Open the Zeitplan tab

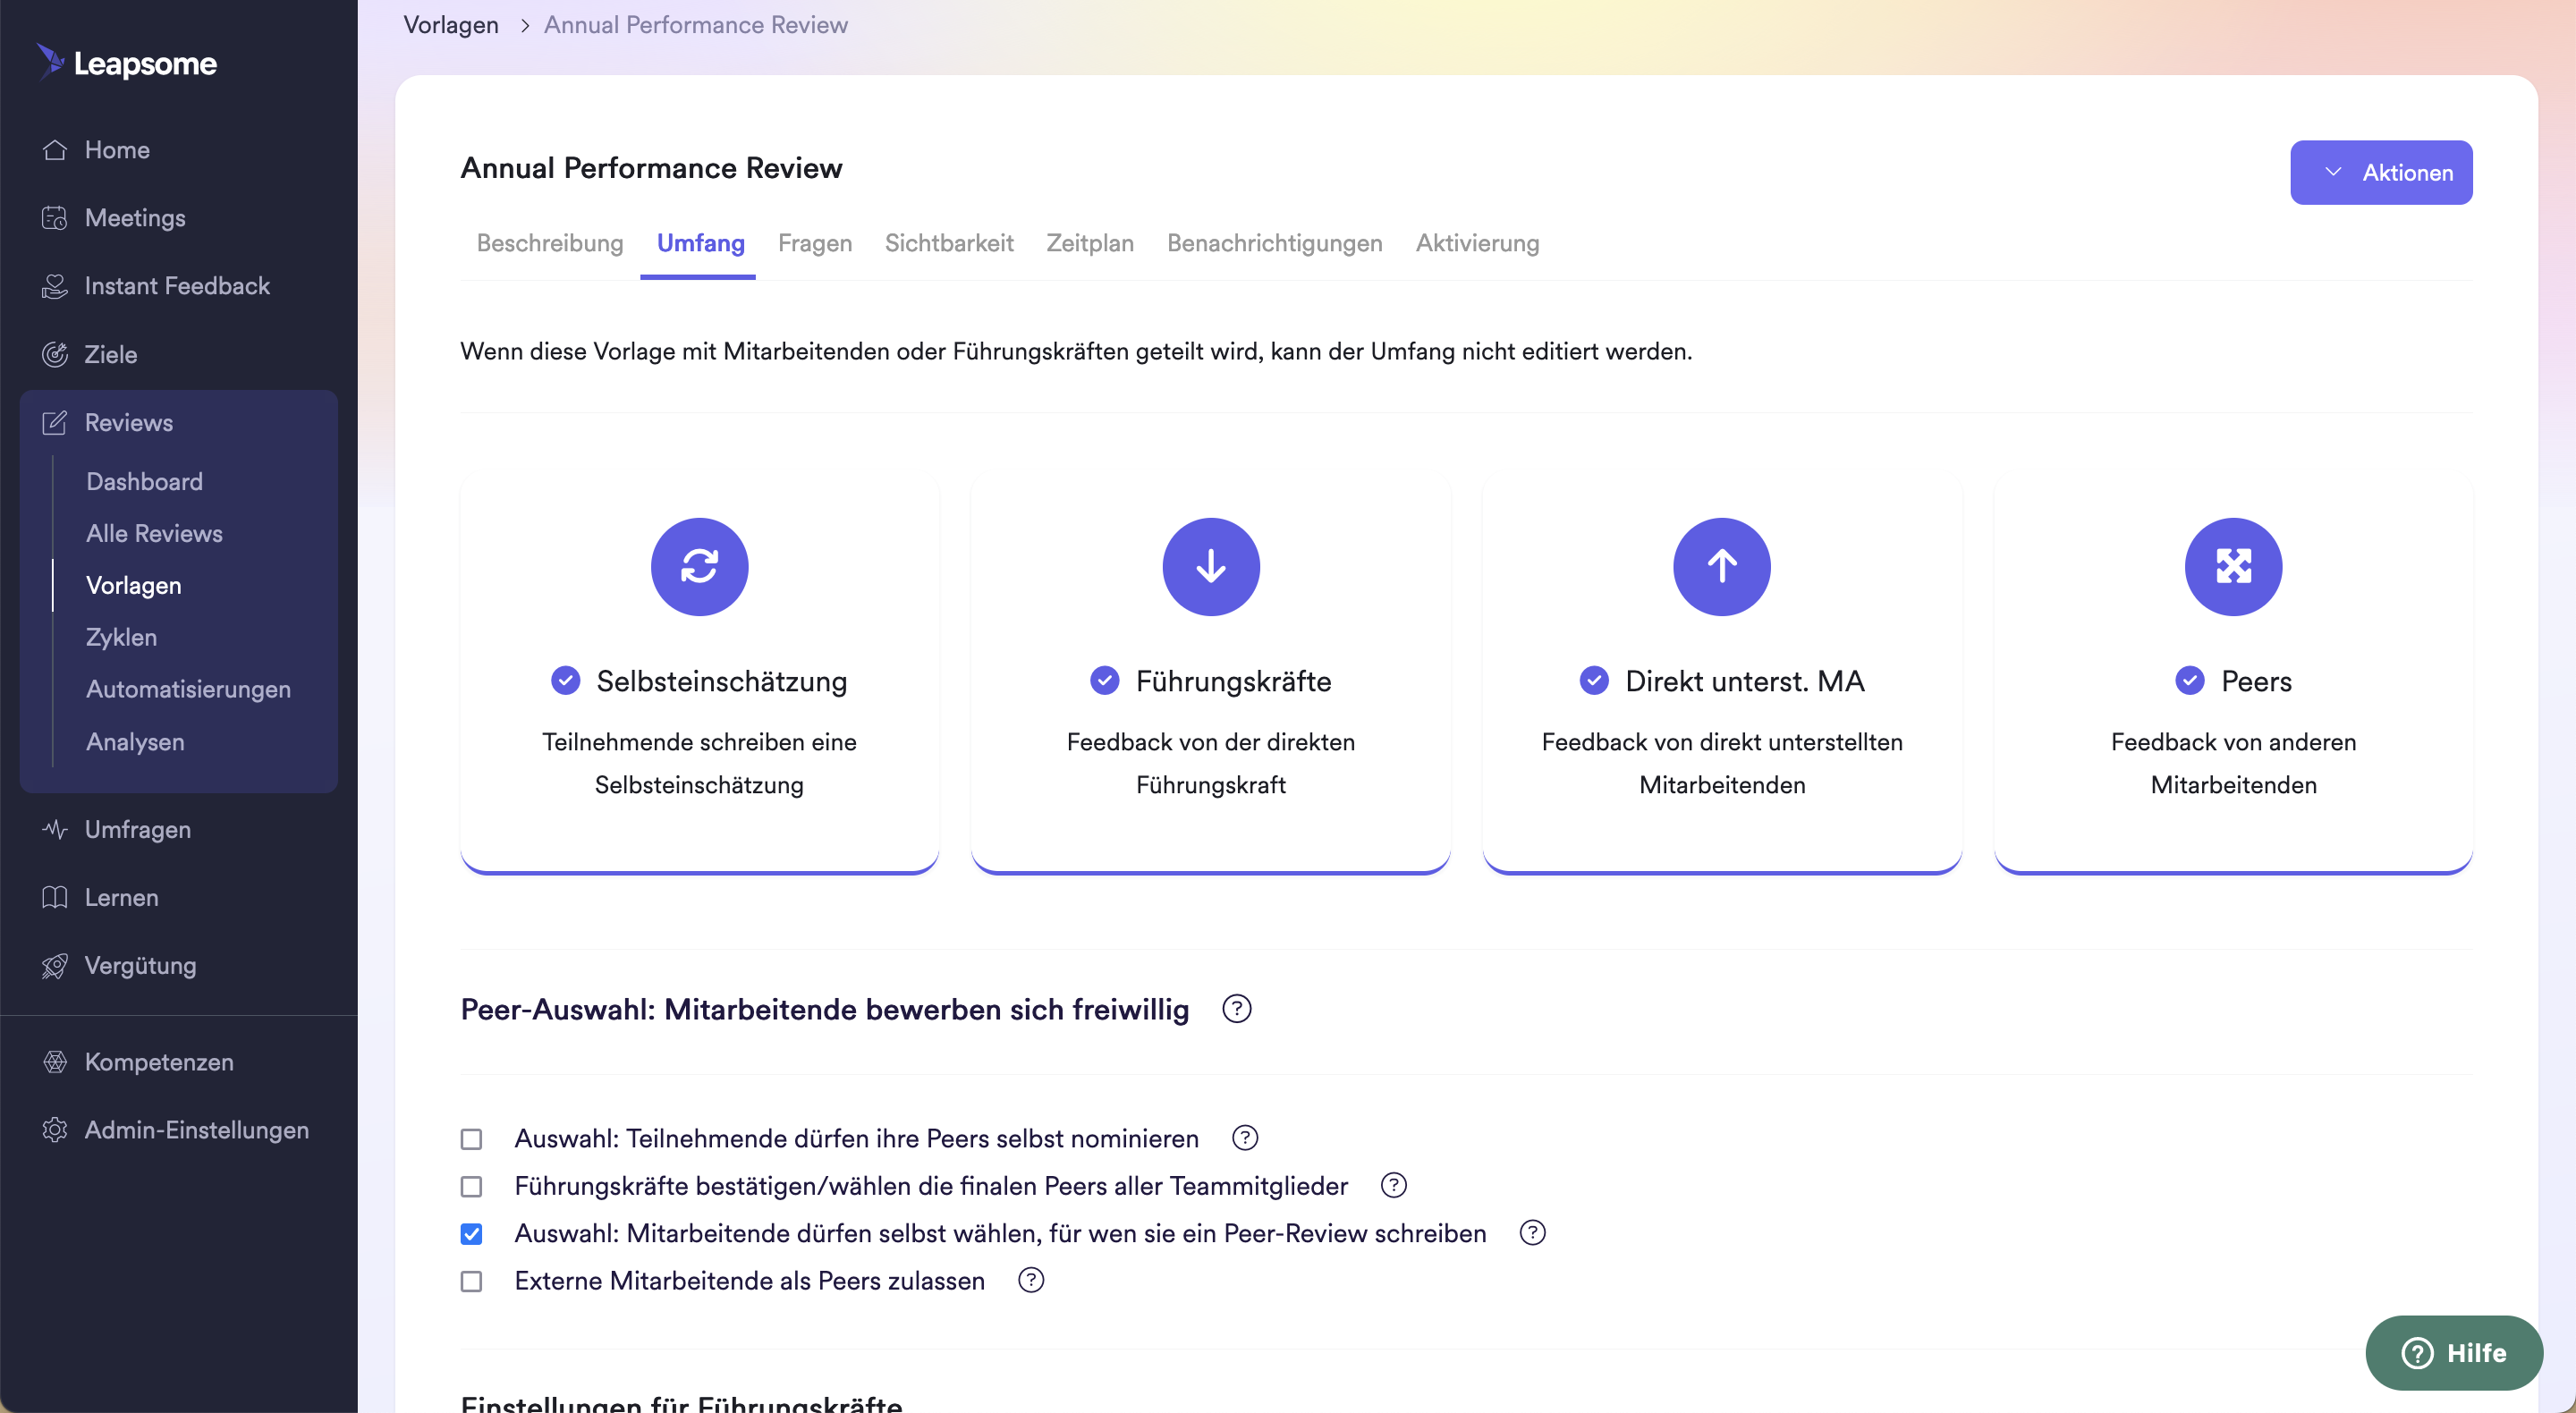click(x=1090, y=243)
